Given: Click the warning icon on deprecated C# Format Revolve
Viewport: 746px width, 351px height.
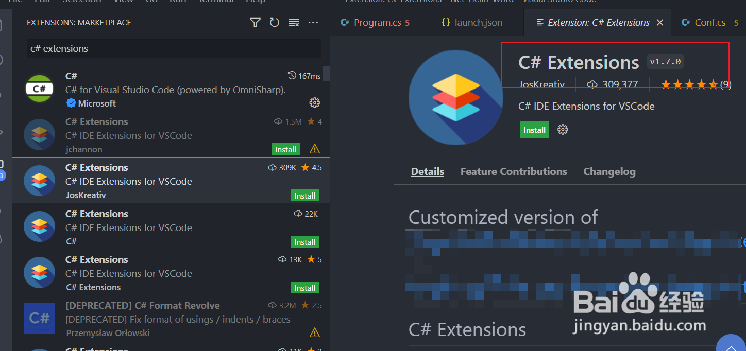Looking at the screenshot, I should (315, 333).
